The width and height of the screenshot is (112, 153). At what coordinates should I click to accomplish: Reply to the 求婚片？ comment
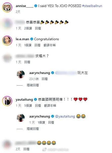pos(27,62)
